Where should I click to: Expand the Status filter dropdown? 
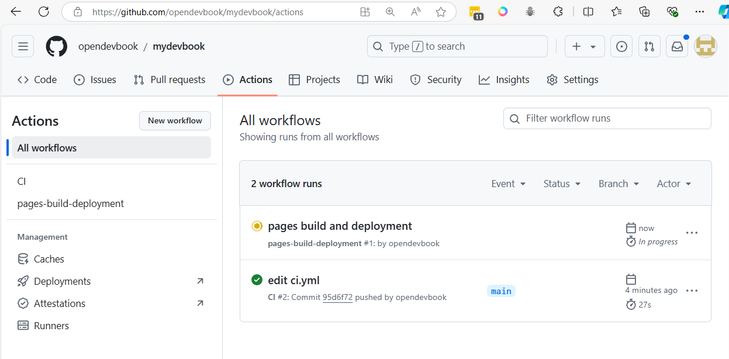tap(562, 184)
